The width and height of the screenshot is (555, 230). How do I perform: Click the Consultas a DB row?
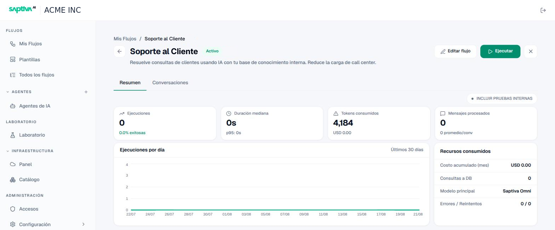tap(486, 178)
